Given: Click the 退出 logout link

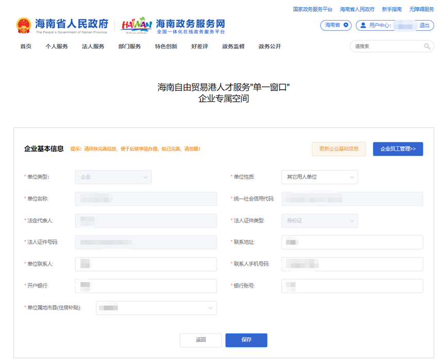Looking at the screenshot, I should [424, 25].
